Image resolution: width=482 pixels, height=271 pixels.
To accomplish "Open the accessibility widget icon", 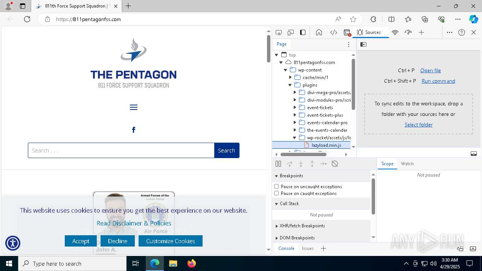I will pos(13,243).
